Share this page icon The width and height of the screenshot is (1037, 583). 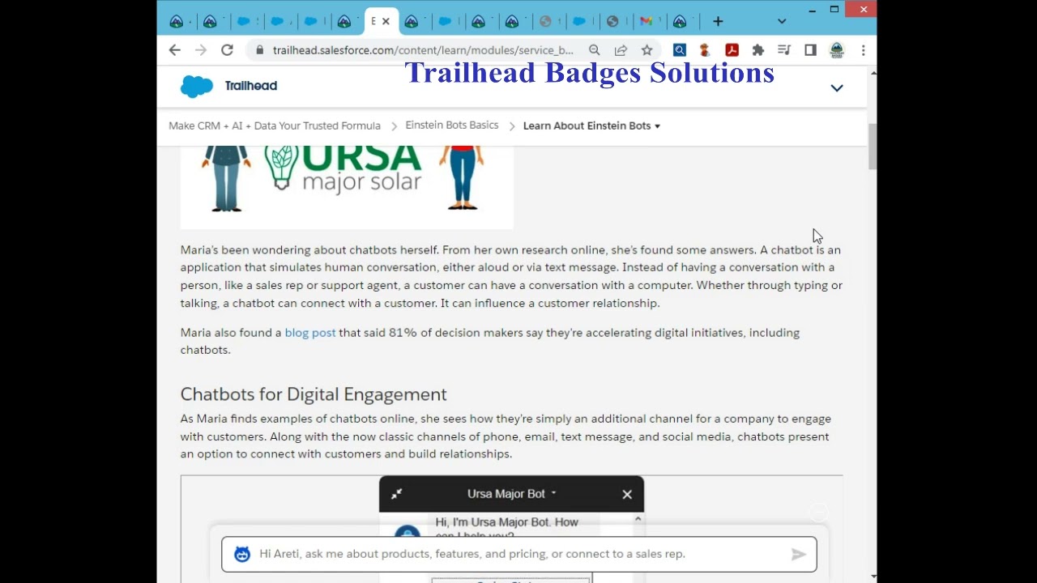[x=621, y=50]
